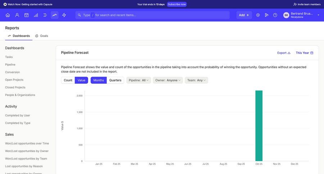Viewport: 324px width, 174px height.
Task: Export the Pipeline Forecast report
Action: click(x=284, y=53)
